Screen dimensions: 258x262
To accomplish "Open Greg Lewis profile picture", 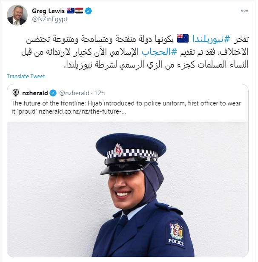I will tap(17, 15).
